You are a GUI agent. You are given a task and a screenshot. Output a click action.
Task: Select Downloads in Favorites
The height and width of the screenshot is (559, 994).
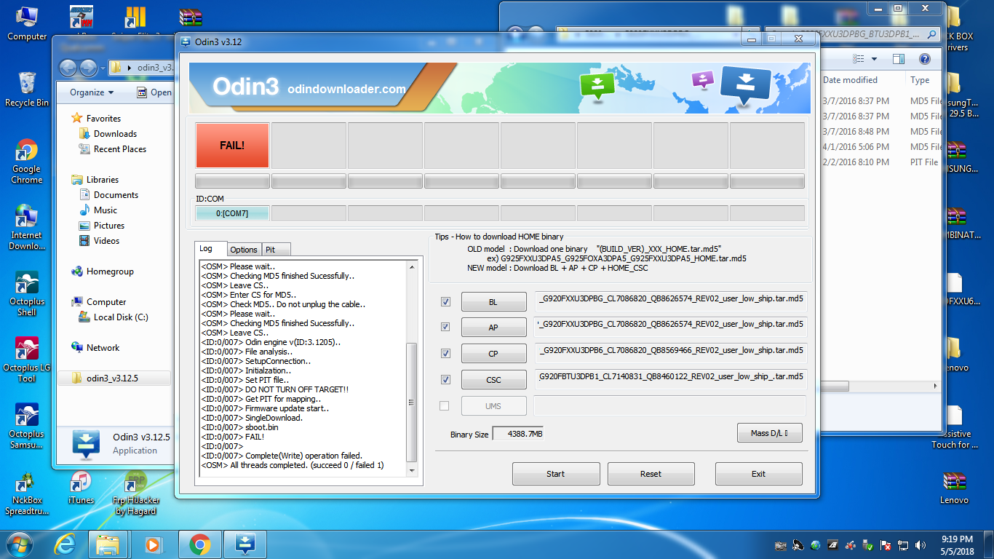(115, 134)
